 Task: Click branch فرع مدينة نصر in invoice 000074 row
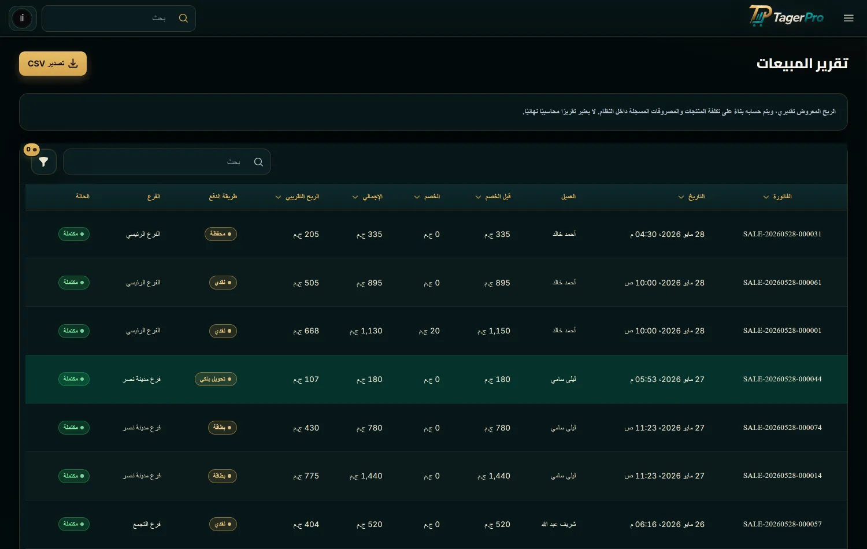pos(142,428)
